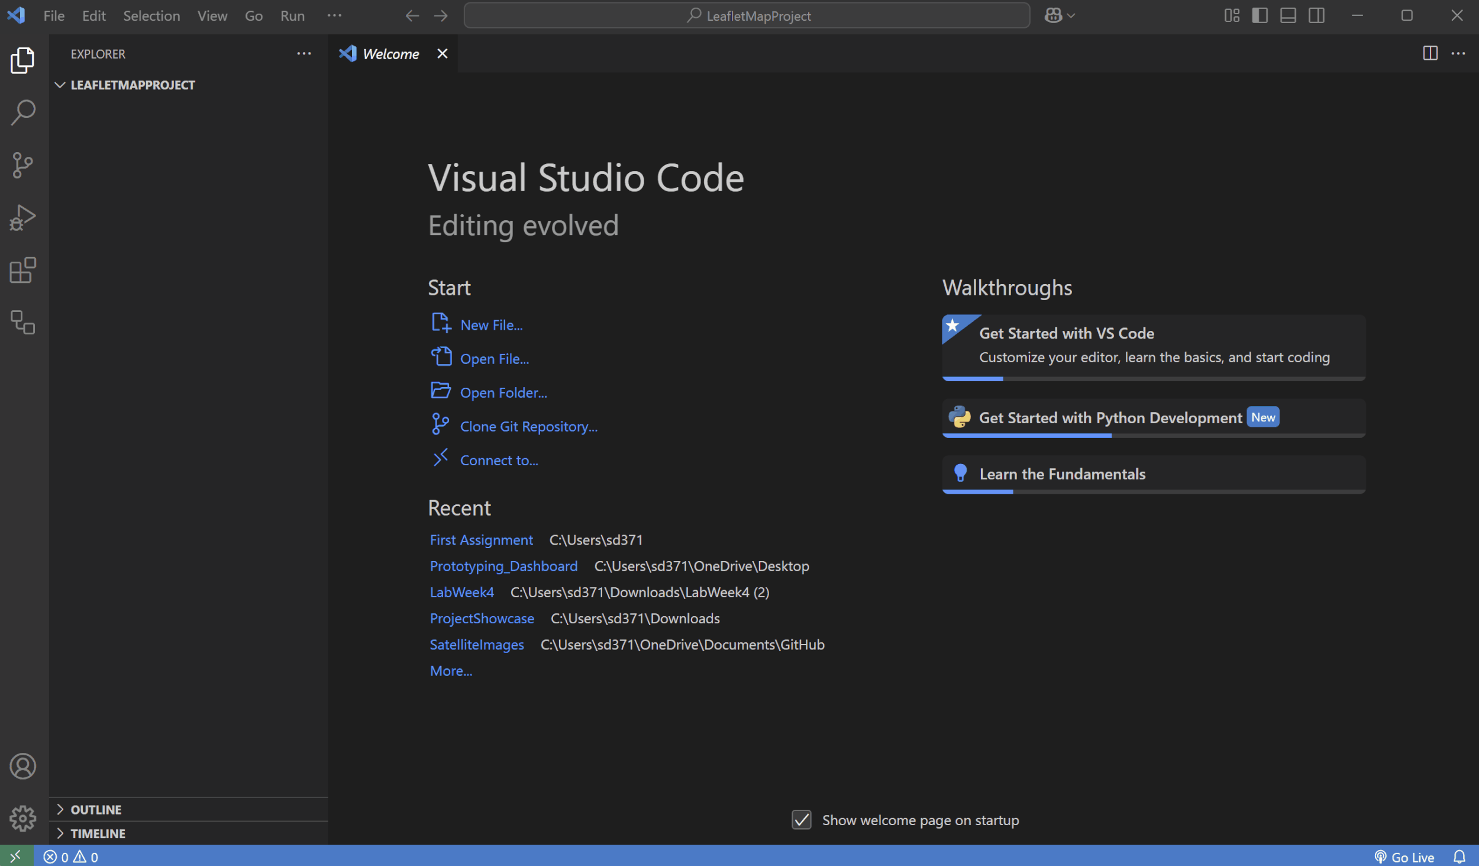Click More... recent items link
Viewport: 1479px width, 866px height.
(451, 671)
